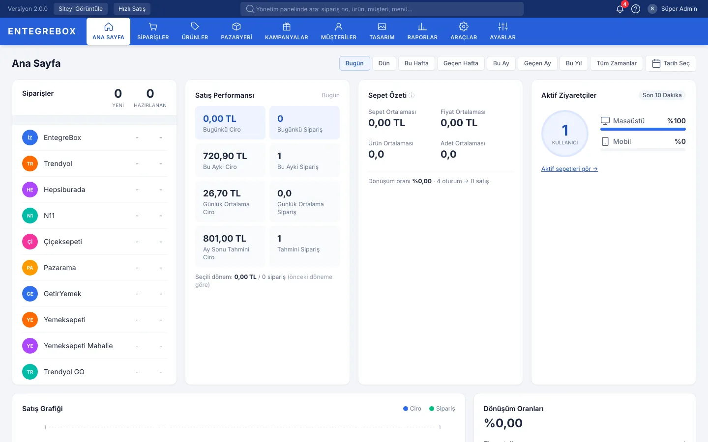Click the Trendyol channel avatar

click(x=30, y=164)
